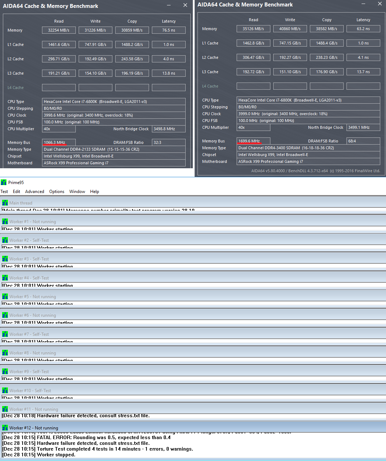Image resolution: width=386 pixels, height=461 pixels.
Task: Click the 'Torture Test completed 4 tests' line
Action: [x=98, y=449]
